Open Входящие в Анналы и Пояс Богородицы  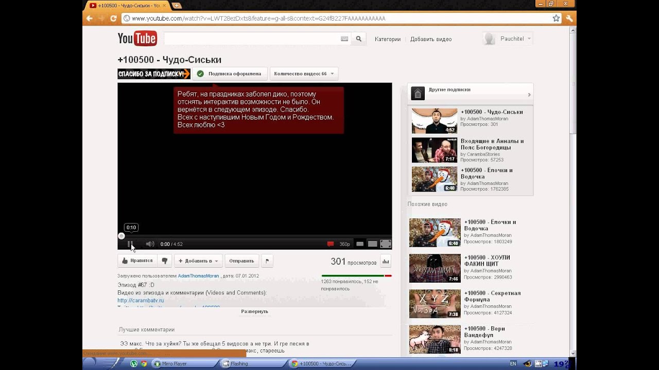click(x=492, y=144)
